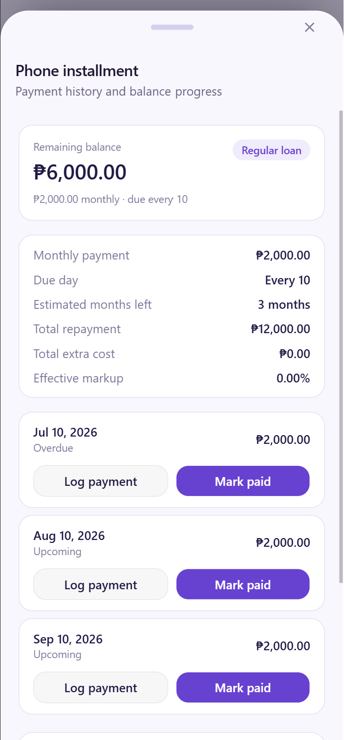Select the Aug 10, 2026 date heading

click(x=69, y=536)
